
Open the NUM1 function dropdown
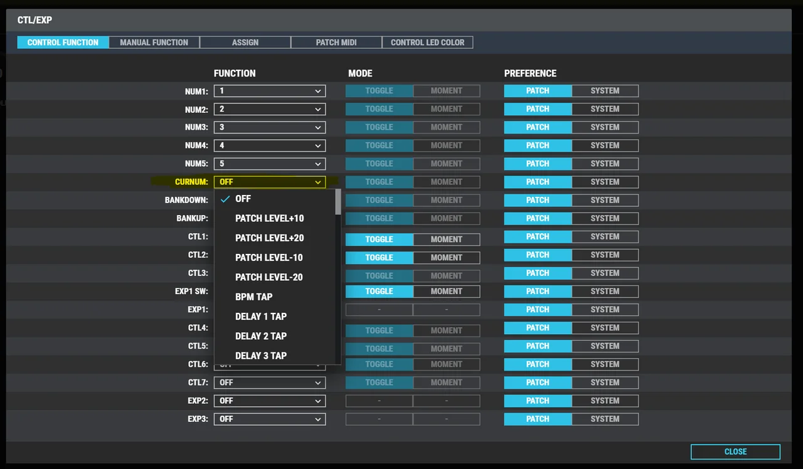pos(269,91)
